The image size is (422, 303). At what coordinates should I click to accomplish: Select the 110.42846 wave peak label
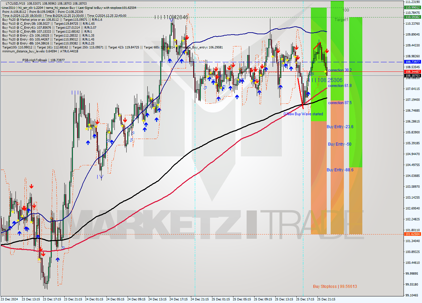pos(171,17)
